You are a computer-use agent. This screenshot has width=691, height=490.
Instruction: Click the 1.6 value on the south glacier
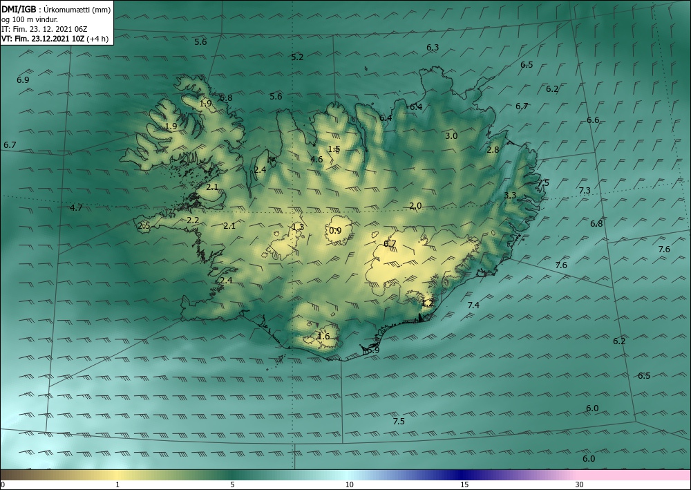tap(323, 336)
